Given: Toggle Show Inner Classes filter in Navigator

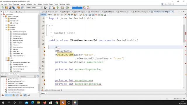Looking at the screenshot, I should click(x=17, y=95).
